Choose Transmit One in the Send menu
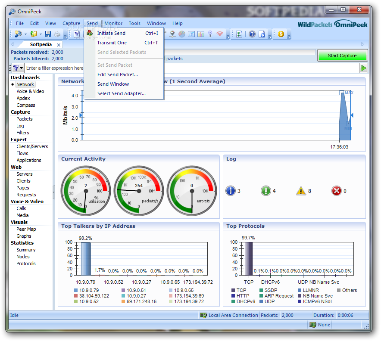Screen dimensions: 381x341 tap(124, 43)
